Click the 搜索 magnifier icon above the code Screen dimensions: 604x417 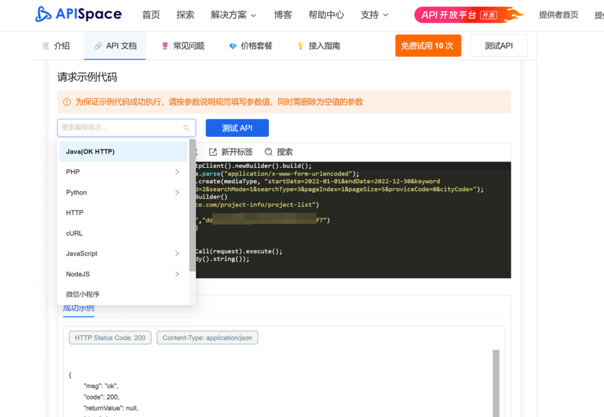coord(268,152)
